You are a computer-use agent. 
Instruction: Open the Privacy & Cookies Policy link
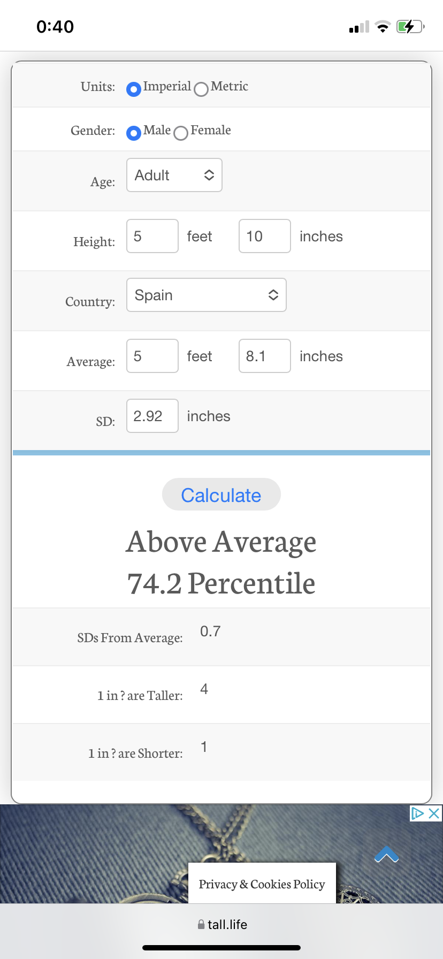tap(262, 884)
